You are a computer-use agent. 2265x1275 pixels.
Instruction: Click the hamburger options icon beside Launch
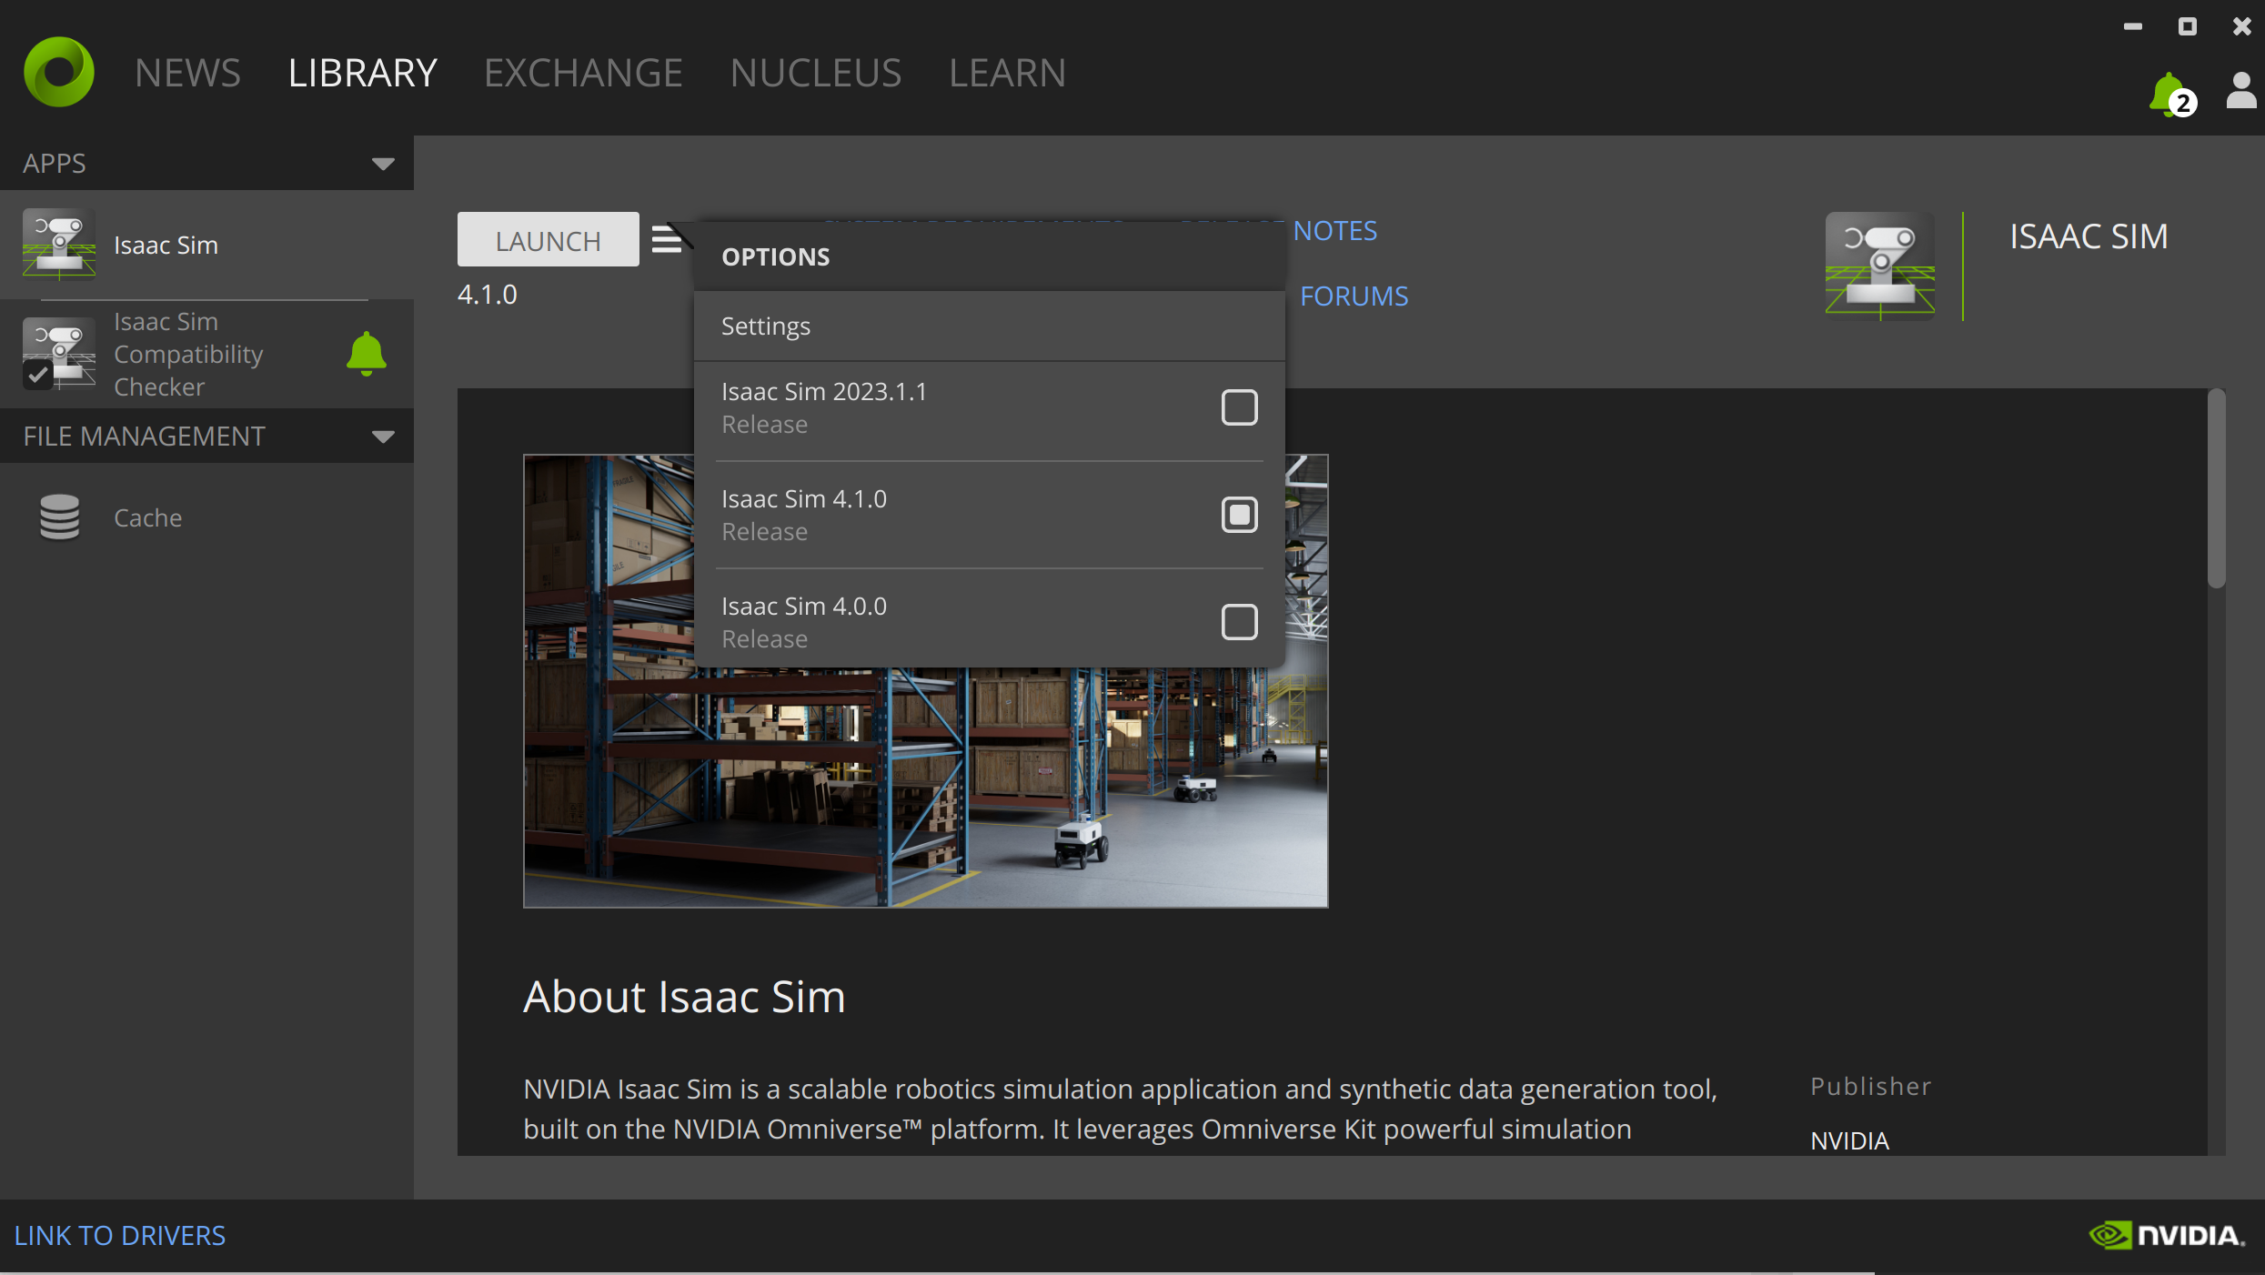[x=667, y=239]
